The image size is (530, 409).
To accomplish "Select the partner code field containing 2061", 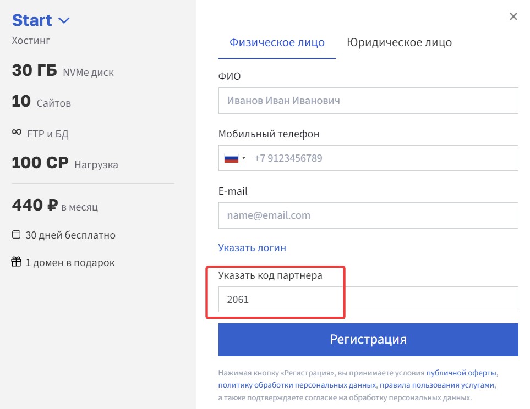I will click(x=368, y=299).
